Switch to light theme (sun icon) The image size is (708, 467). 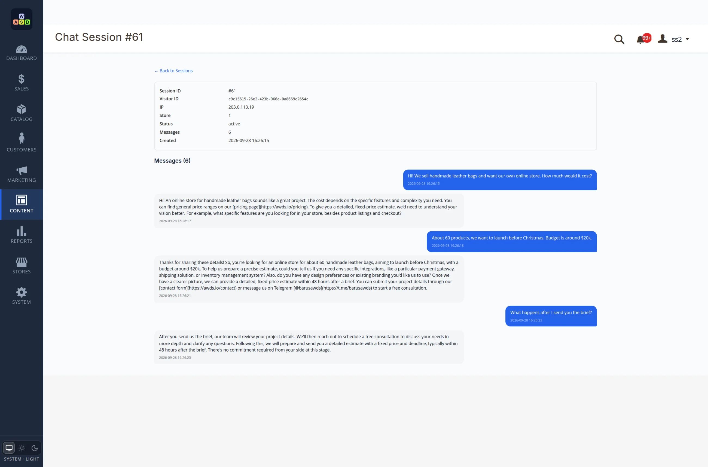coord(22,448)
